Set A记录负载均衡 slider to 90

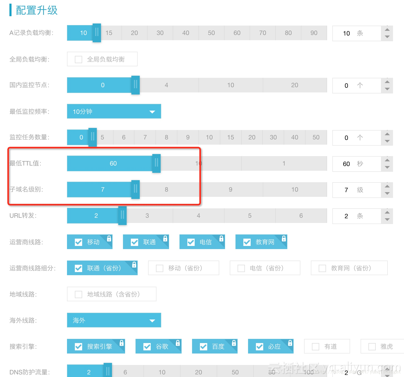click(x=314, y=33)
